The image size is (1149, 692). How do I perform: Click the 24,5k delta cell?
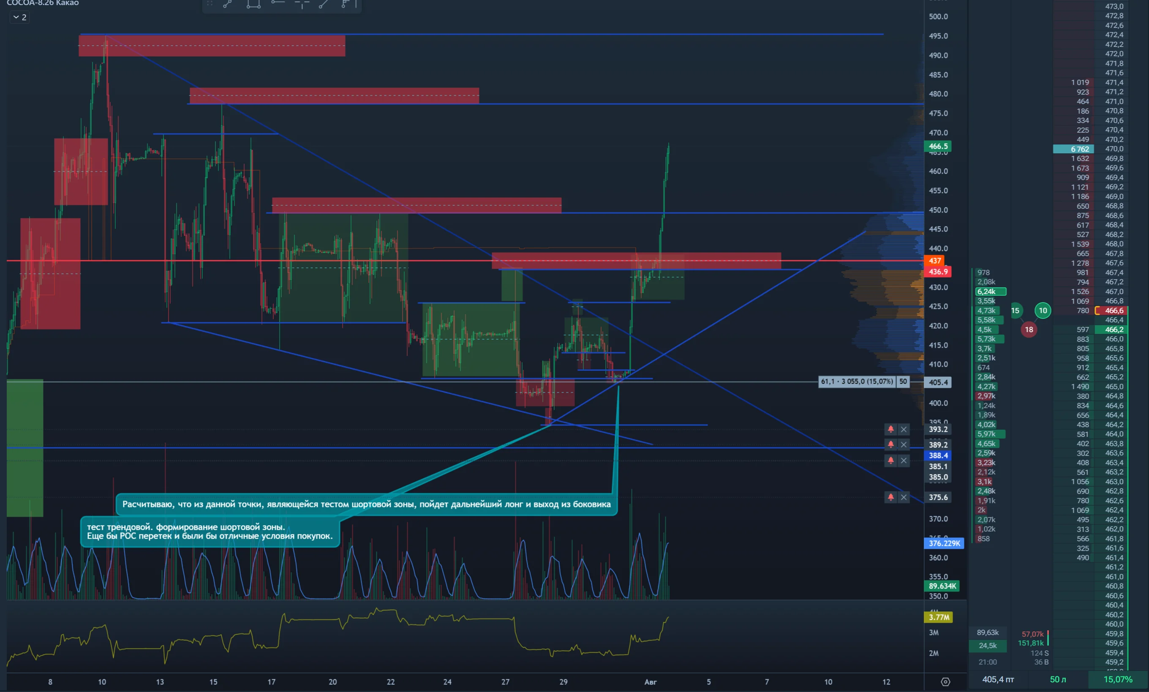click(988, 646)
